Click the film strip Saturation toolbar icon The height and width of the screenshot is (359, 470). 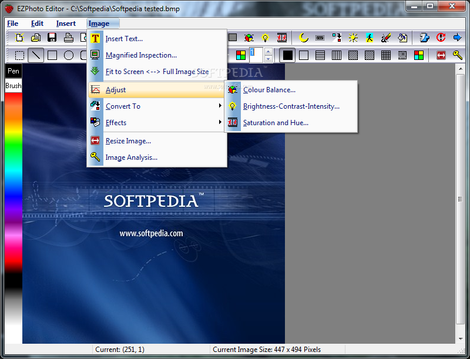[x=282, y=38]
